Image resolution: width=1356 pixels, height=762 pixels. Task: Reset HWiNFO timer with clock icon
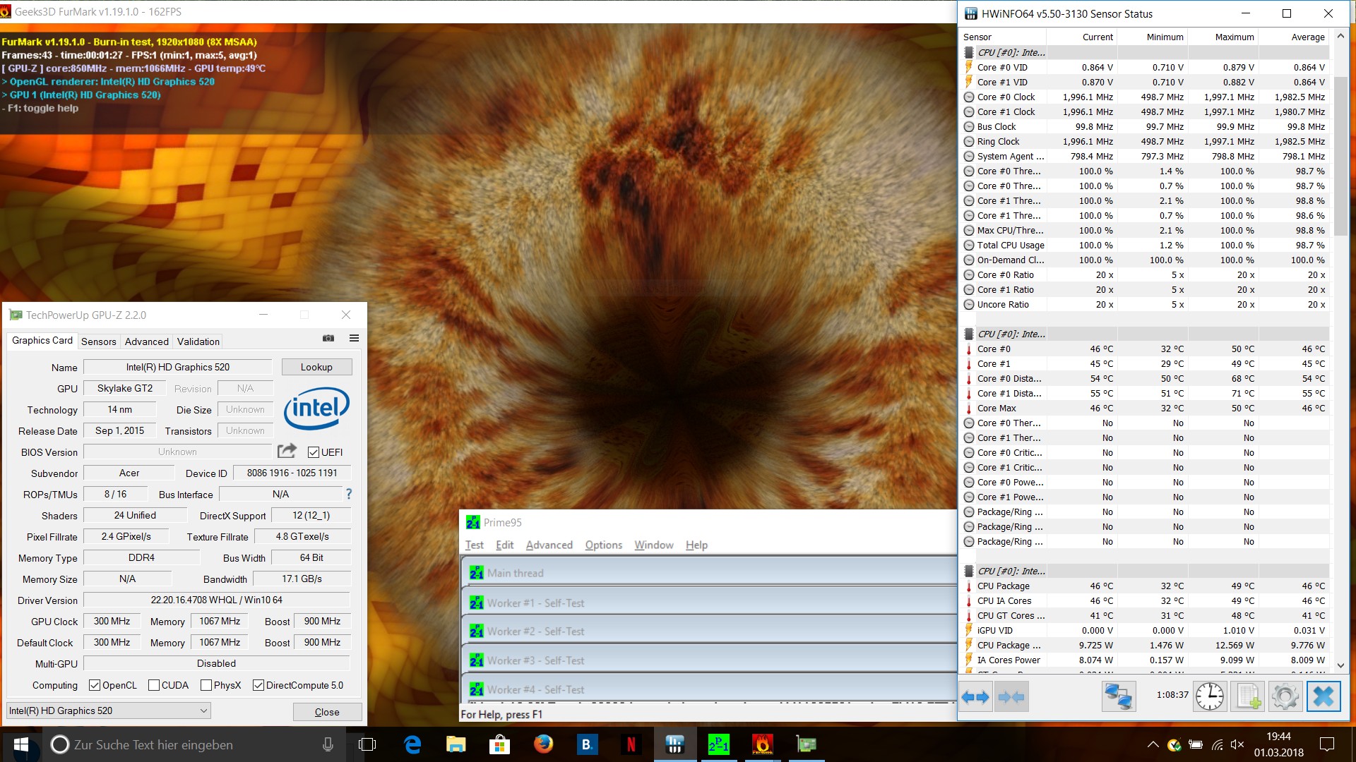click(x=1209, y=697)
